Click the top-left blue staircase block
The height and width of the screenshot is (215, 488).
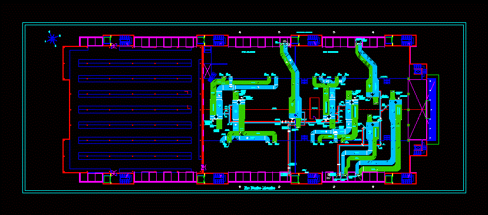[x=126, y=41]
